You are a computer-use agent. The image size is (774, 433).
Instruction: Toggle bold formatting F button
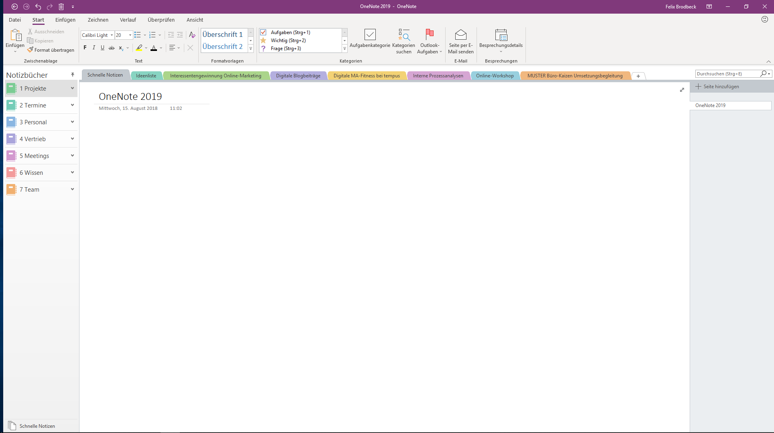pyautogui.click(x=85, y=48)
